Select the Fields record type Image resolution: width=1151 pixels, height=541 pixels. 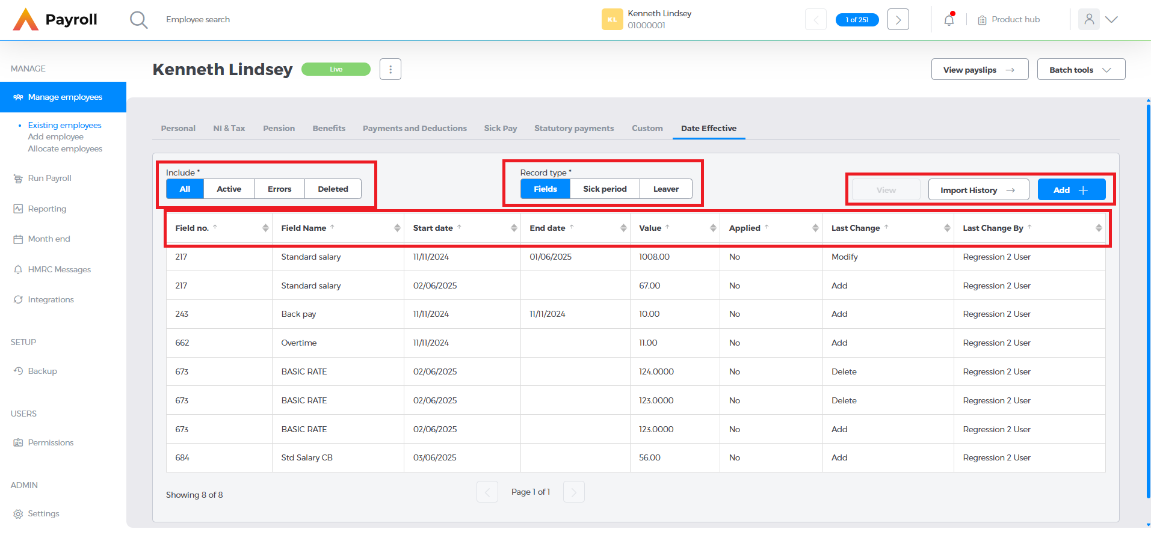pos(545,189)
